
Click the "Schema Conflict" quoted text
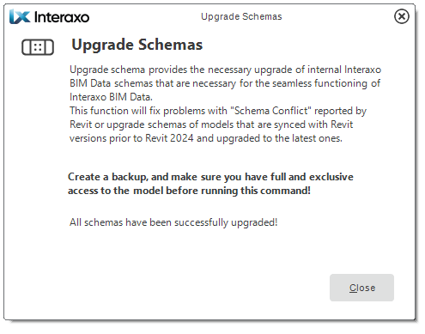[x=270, y=111]
